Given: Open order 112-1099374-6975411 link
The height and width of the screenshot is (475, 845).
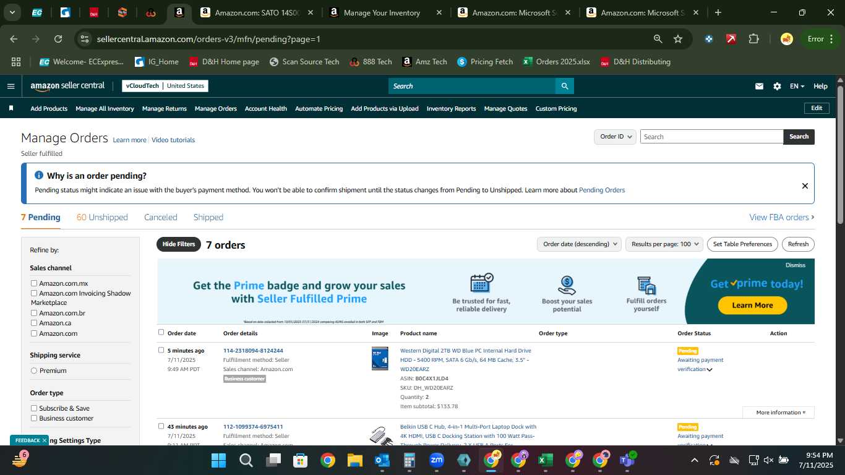Looking at the screenshot, I should [x=253, y=427].
